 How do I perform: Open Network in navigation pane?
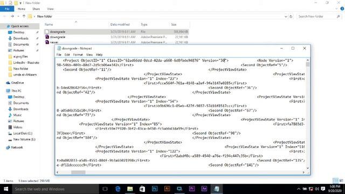[17, 147]
